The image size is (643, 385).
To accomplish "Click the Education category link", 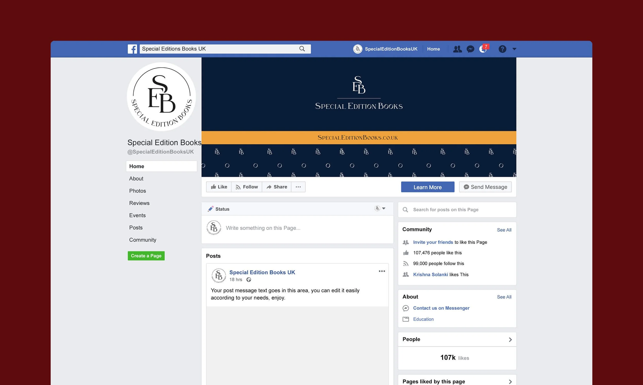I will pyautogui.click(x=423, y=319).
